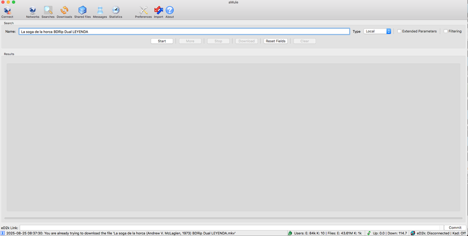468x236 pixels.
Task: Click the Reset Fields button
Action: coord(276,41)
